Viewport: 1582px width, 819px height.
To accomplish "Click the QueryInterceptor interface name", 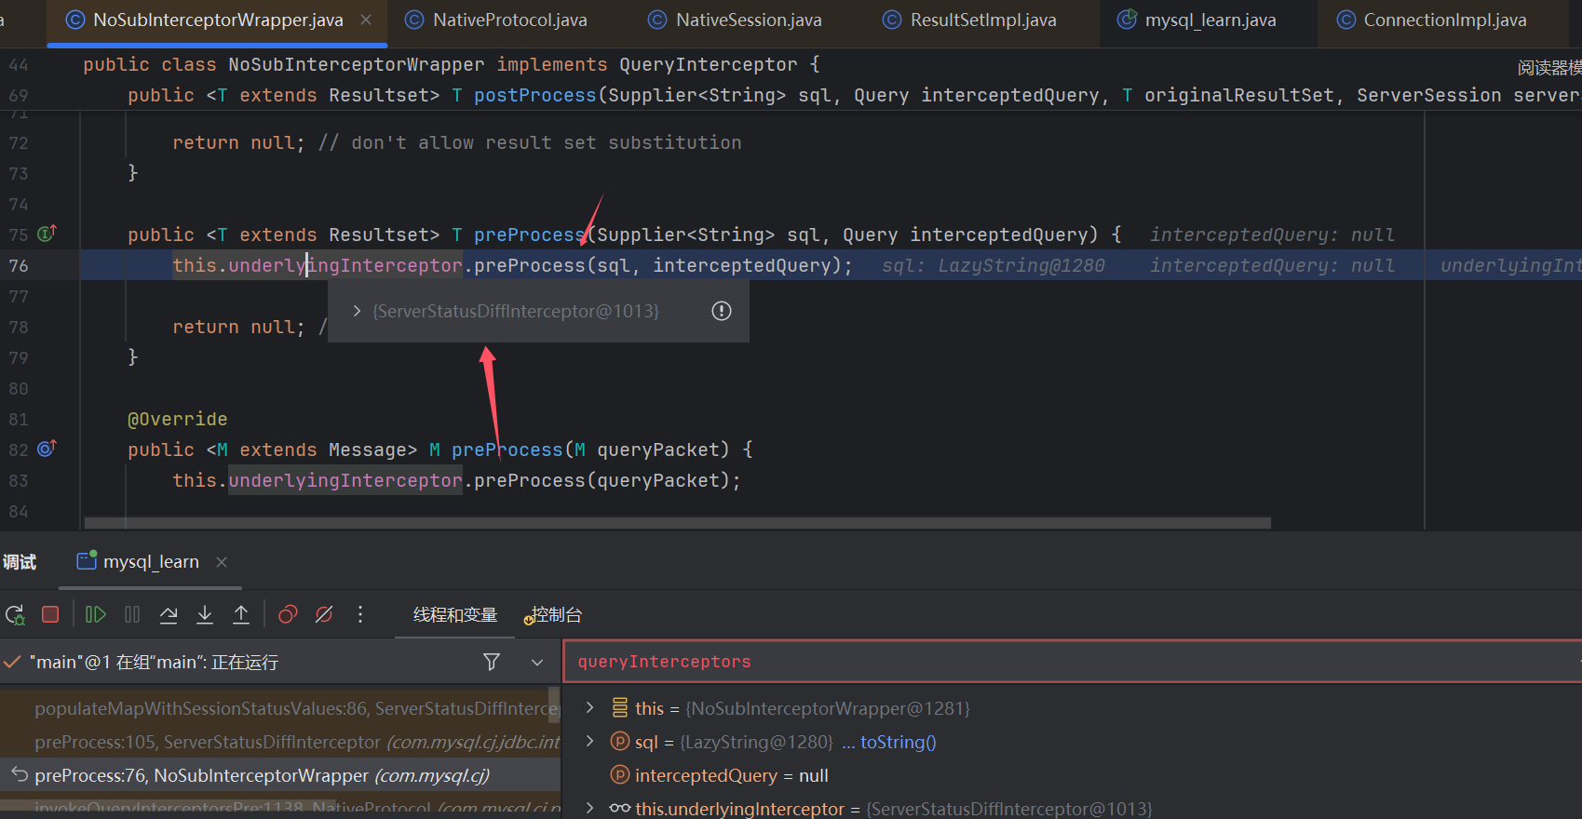I will click(x=709, y=64).
